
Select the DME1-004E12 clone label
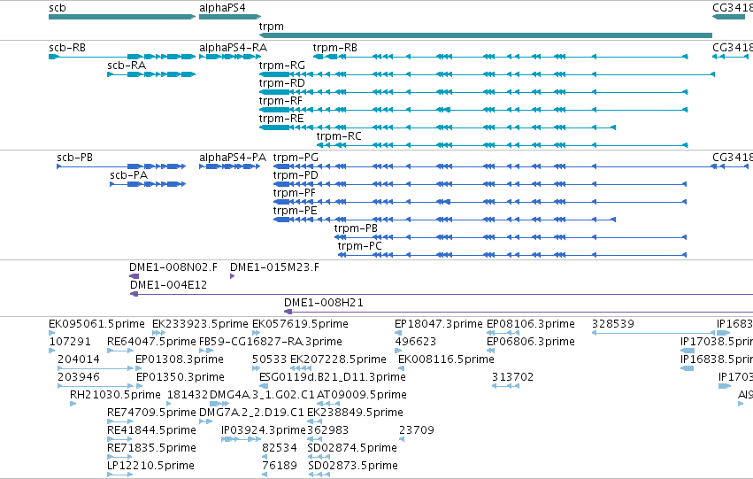(168, 285)
